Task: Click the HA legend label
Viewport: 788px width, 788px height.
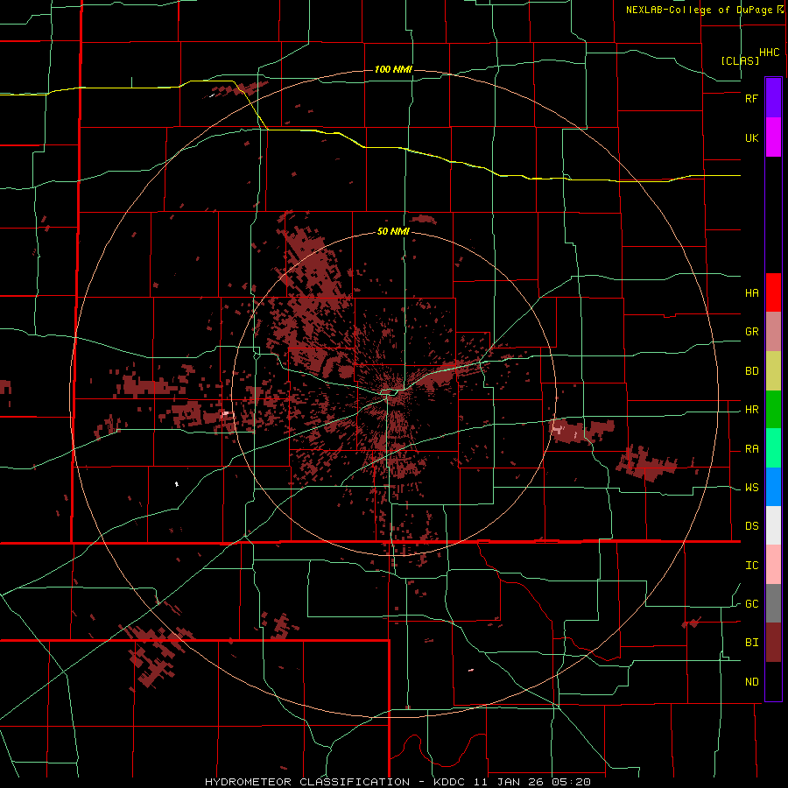Action: [x=751, y=293]
